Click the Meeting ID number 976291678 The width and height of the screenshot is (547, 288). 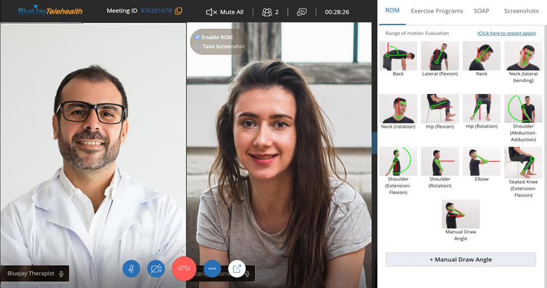pyautogui.click(x=156, y=11)
